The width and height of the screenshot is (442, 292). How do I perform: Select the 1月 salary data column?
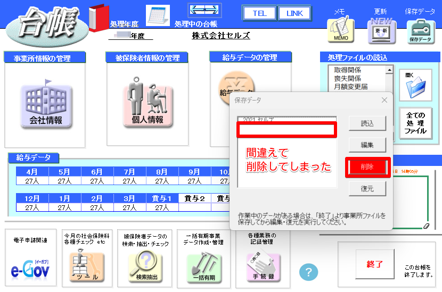point(64,198)
